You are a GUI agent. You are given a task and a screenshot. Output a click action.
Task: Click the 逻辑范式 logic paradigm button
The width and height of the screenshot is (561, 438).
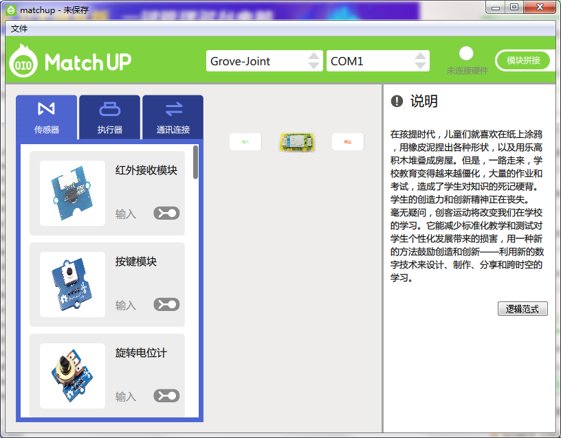coord(521,308)
